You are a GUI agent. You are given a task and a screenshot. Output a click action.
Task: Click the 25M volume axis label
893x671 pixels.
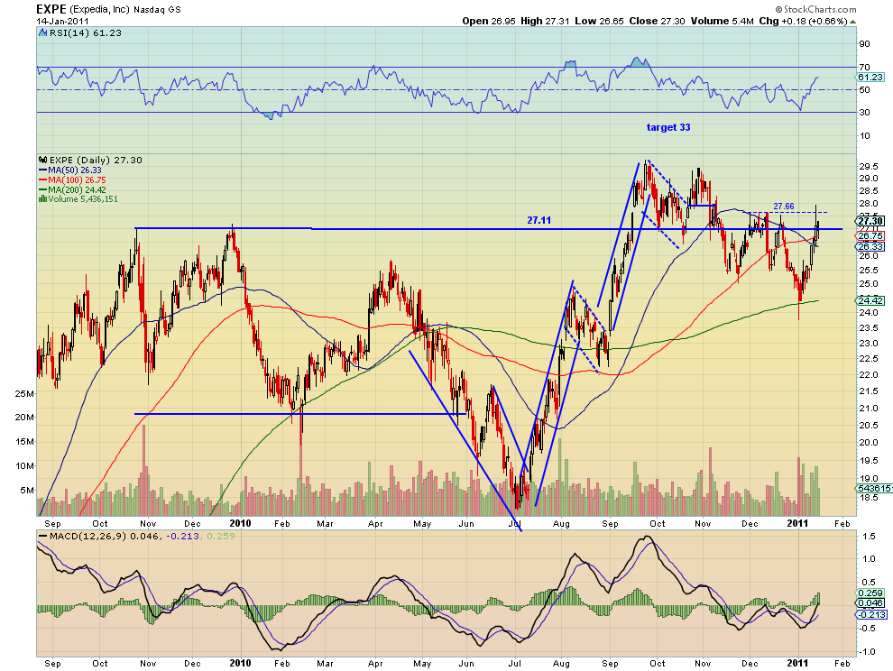coord(24,393)
